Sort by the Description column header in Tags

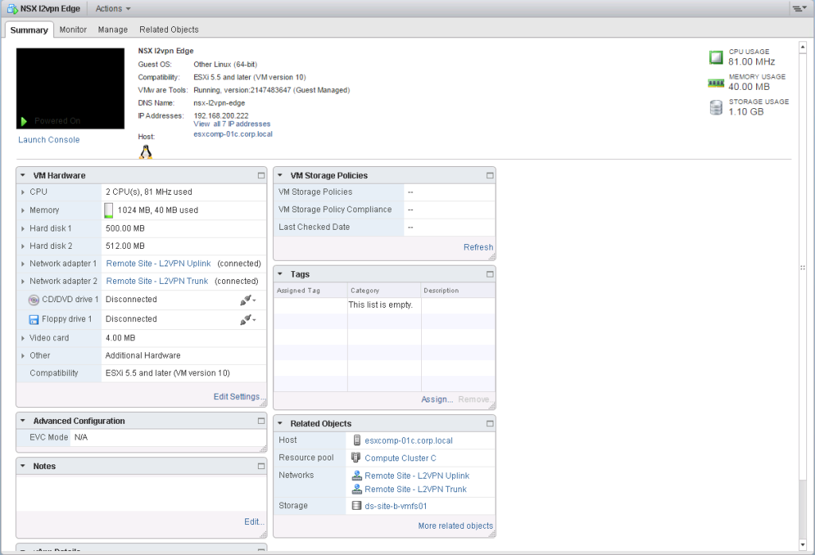click(x=458, y=290)
